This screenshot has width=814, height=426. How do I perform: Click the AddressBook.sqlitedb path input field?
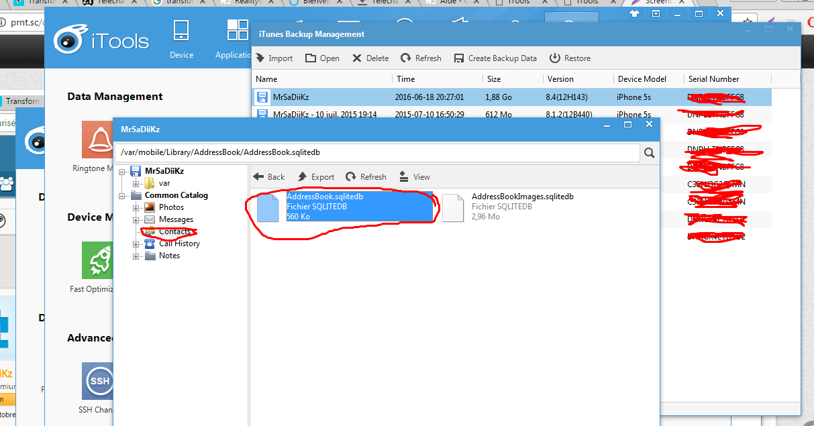(377, 153)
